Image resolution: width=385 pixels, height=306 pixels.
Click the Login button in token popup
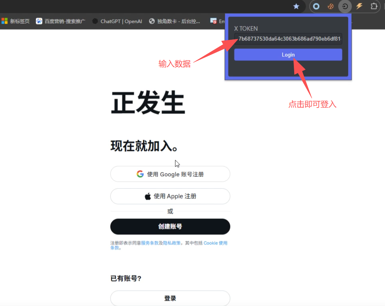288,55
